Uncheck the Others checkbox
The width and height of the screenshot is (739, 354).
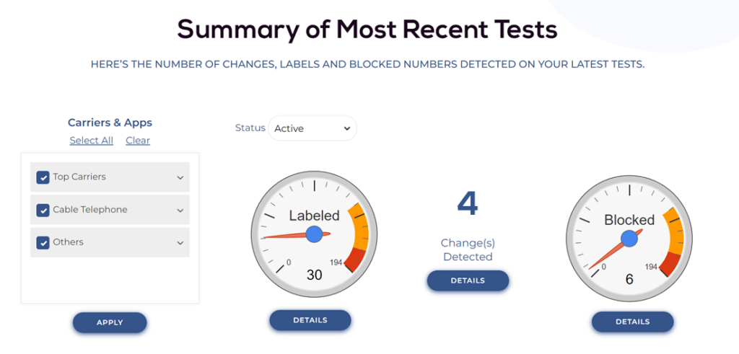pos(43,243)
